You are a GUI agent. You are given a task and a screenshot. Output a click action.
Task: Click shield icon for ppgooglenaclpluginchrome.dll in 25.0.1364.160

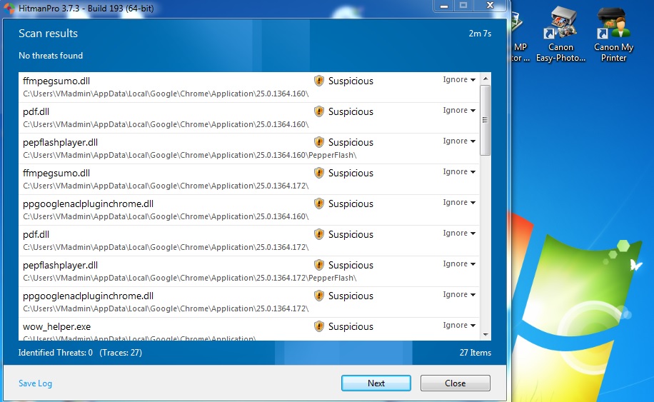point(319,203)
